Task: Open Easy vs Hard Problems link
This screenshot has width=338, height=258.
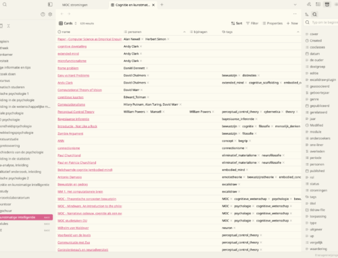Action: coord(74,75)
